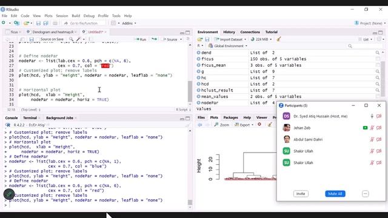
Task: Click the Load Workspace folder icon in Environment
Action: 200,39
